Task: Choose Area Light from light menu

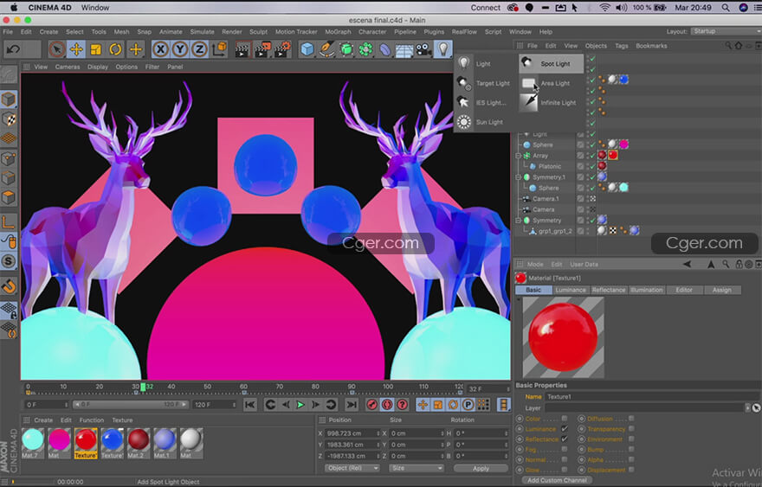Action: pyautogui.click(x=552, y=83)
